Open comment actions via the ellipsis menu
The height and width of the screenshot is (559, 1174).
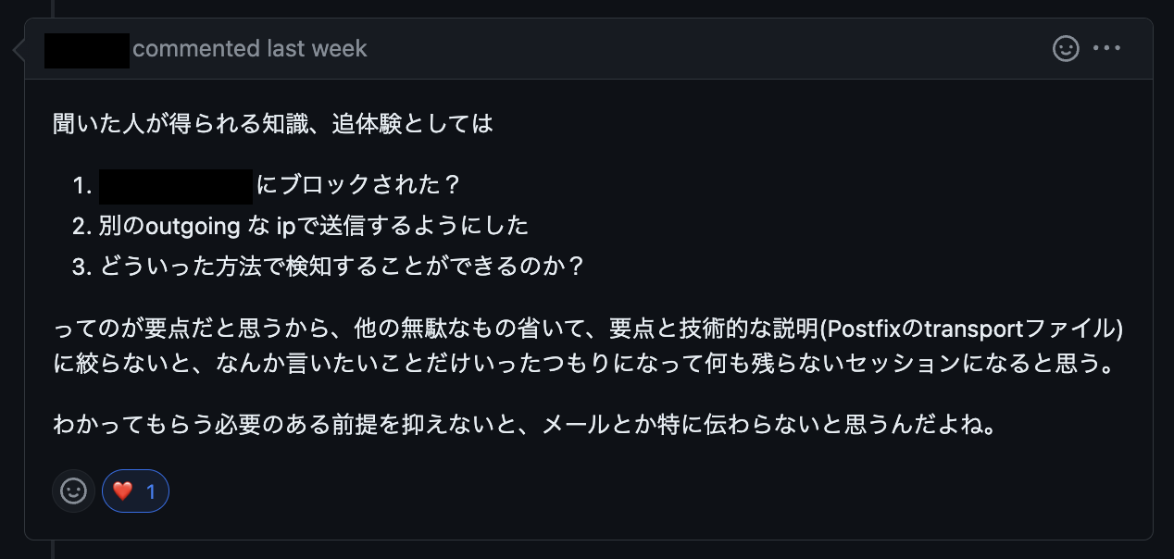pos(1108,49)
